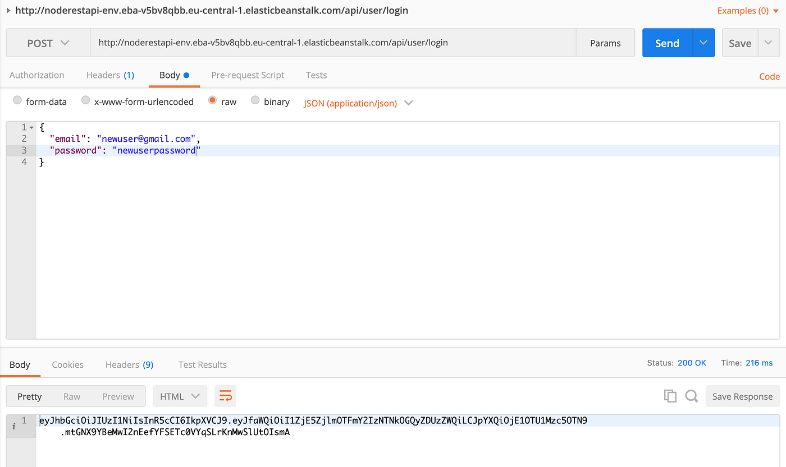Screen dimensions: 786x467
Task: Send the login request
Action: point(666,43)
